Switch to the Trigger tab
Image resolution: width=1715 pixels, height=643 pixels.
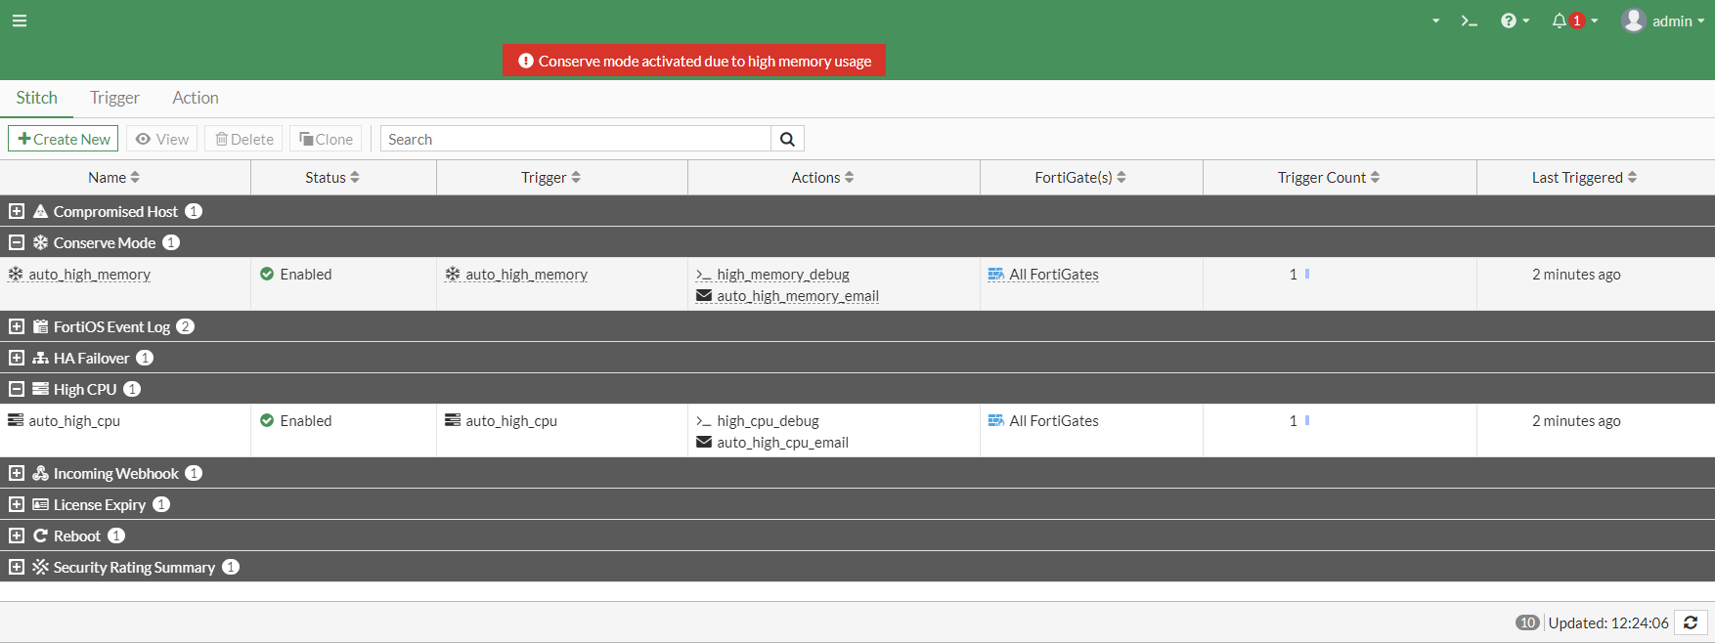click(114, 98)
